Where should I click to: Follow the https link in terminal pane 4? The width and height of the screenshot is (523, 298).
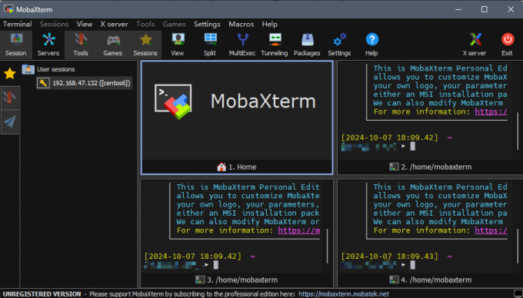[491, 230]
